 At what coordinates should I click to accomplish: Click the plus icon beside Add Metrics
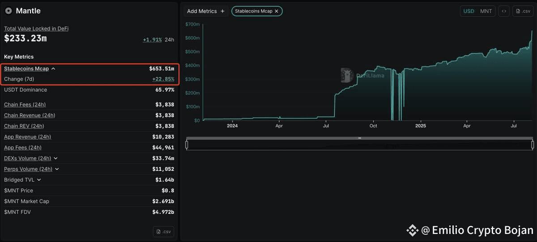(x=222, y=11)
